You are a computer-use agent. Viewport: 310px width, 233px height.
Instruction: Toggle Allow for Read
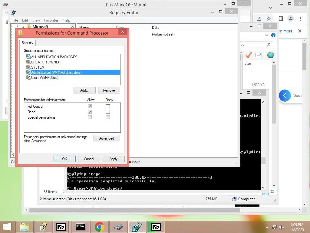(90, 112)
